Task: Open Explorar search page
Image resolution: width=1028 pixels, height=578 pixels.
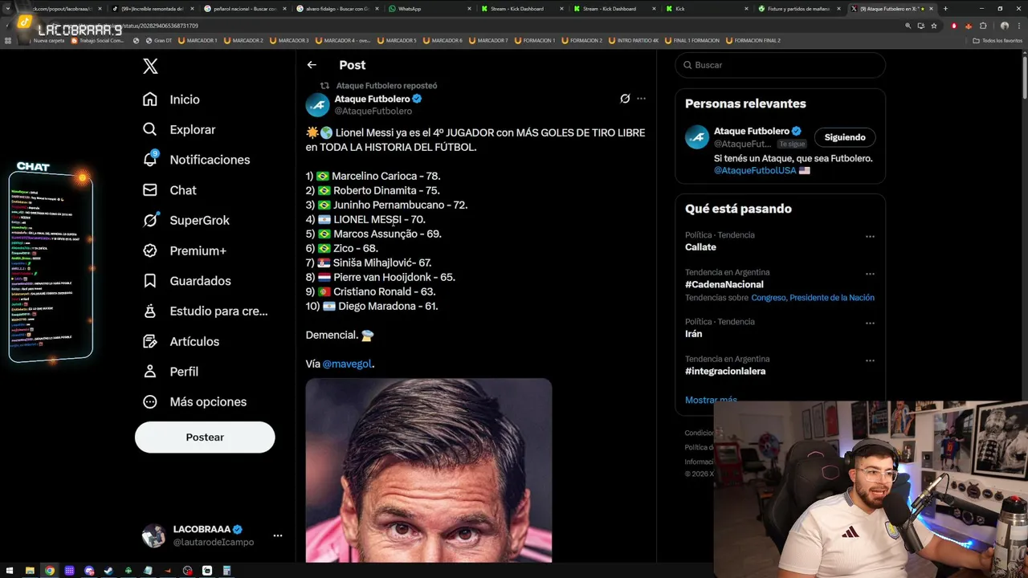Action: 178,129
